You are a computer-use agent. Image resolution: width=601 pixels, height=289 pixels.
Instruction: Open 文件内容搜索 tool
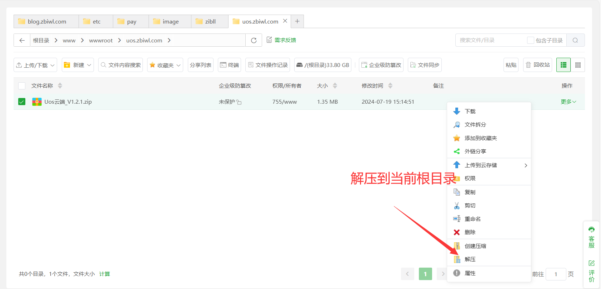click(x=120, y=65)
